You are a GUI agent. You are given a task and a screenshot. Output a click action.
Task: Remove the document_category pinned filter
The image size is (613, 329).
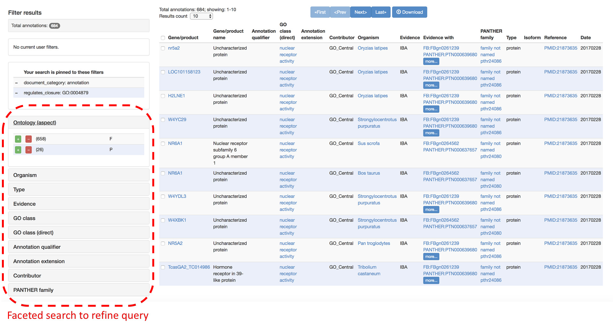coord(17,83)
